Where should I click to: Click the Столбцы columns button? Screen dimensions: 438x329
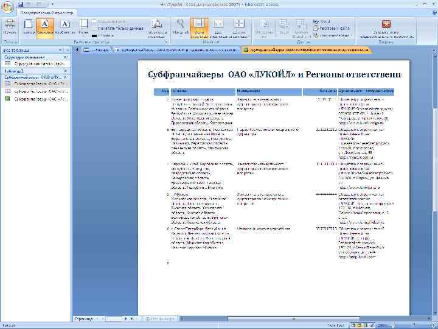(103, 35)
